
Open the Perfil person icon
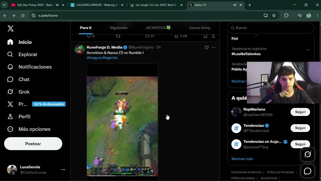coord(10,117)
